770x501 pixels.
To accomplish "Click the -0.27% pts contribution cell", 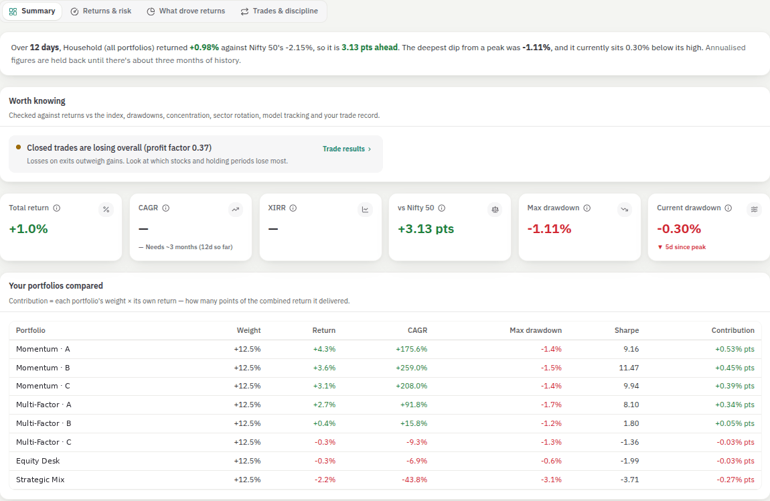I will coord(736,480).
